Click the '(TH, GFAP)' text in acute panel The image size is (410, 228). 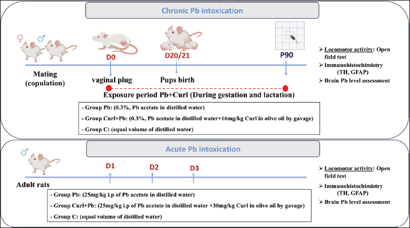[x=353, y=193]
